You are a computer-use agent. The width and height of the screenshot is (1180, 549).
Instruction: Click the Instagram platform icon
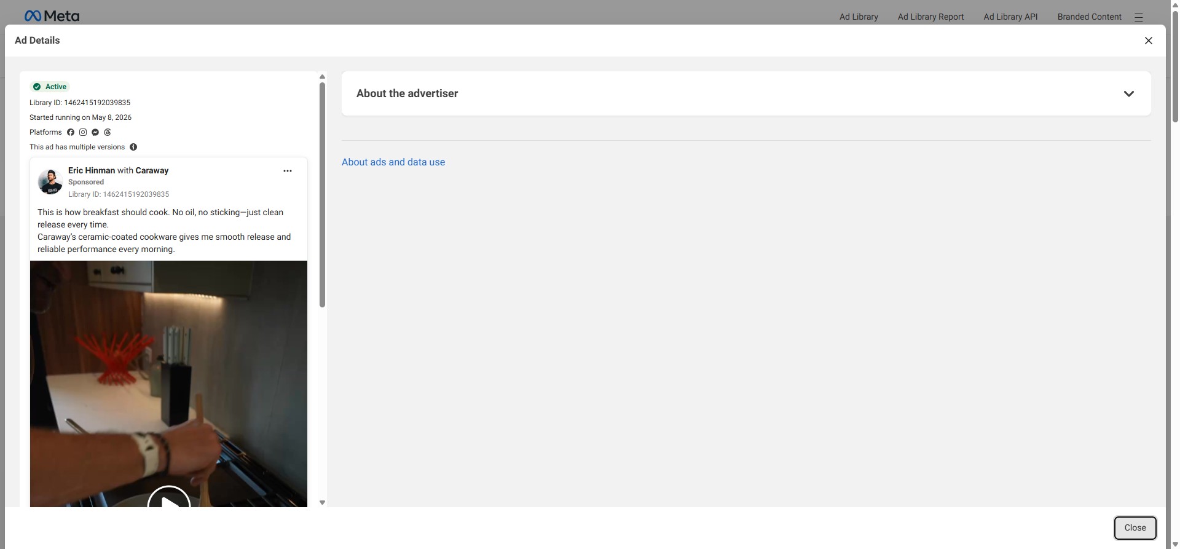click(x=83, y=132)
